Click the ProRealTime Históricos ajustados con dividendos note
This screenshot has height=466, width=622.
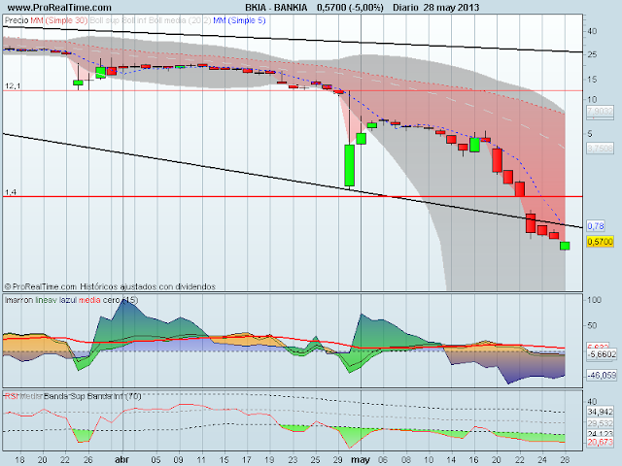tap(110, 286)
